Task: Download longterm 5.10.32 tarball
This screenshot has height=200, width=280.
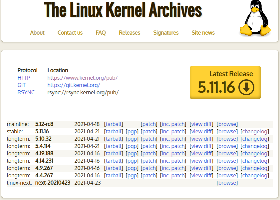Action: pos(114,139)
